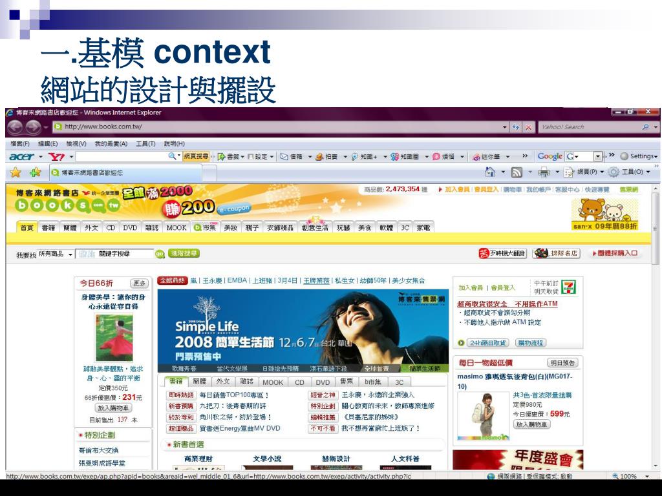
Task: Click the Print icon in IE toolbar
Action: point(544,172)
